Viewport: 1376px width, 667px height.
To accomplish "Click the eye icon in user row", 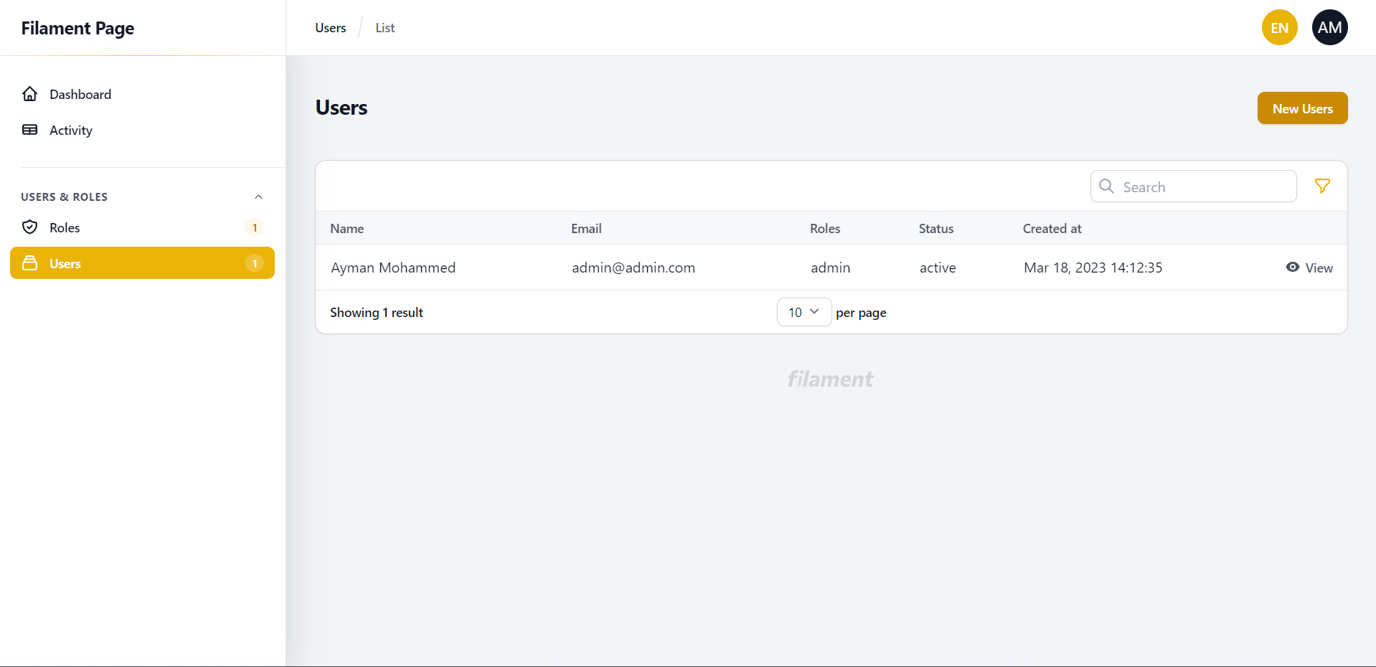I will click(1292, 268).
